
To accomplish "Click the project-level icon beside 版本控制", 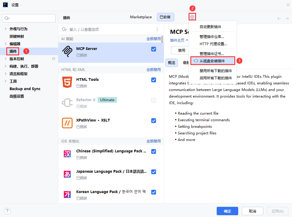I will click(x=53, y=59).
